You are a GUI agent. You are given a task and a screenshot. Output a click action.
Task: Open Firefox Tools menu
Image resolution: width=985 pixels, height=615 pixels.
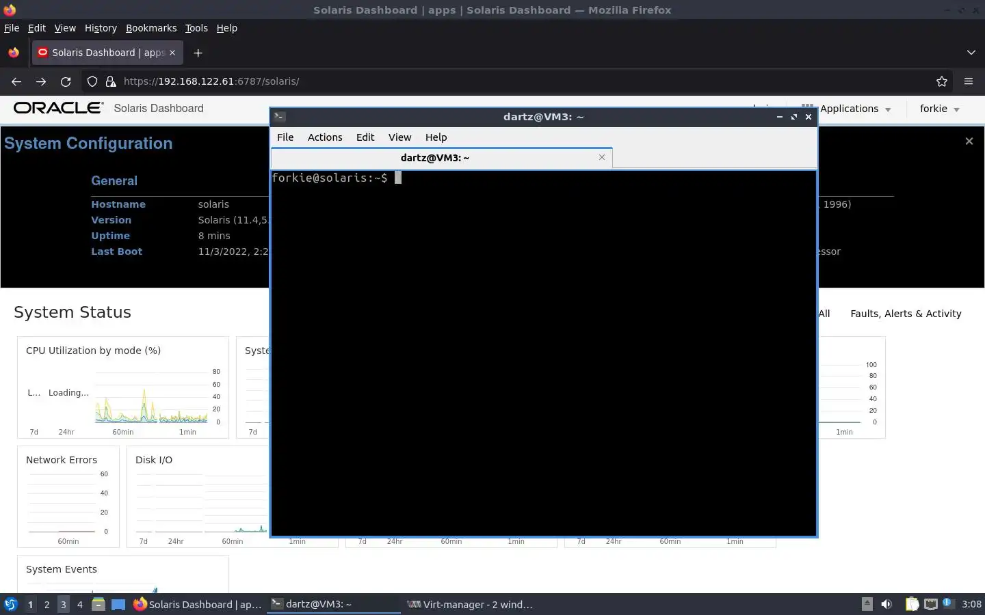pos(196,28)
